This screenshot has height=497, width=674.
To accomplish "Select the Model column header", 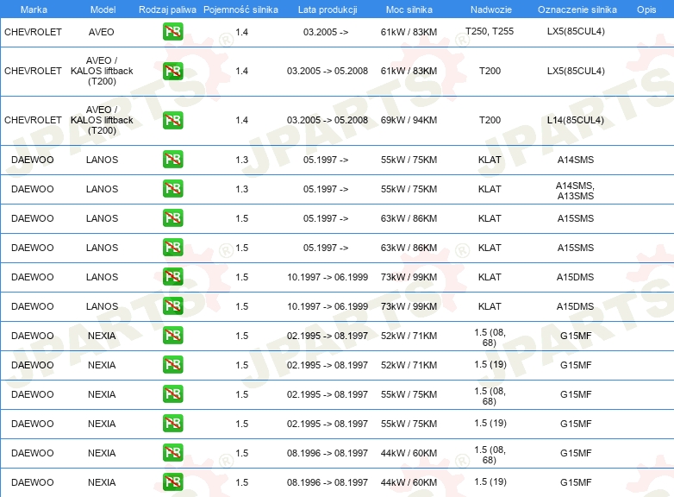I will 103,9.
